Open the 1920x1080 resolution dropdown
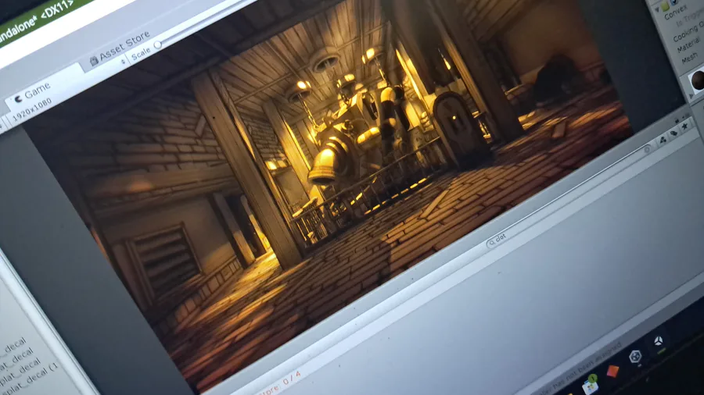Screen dimensions: 704x395 [x=31, y=110]
